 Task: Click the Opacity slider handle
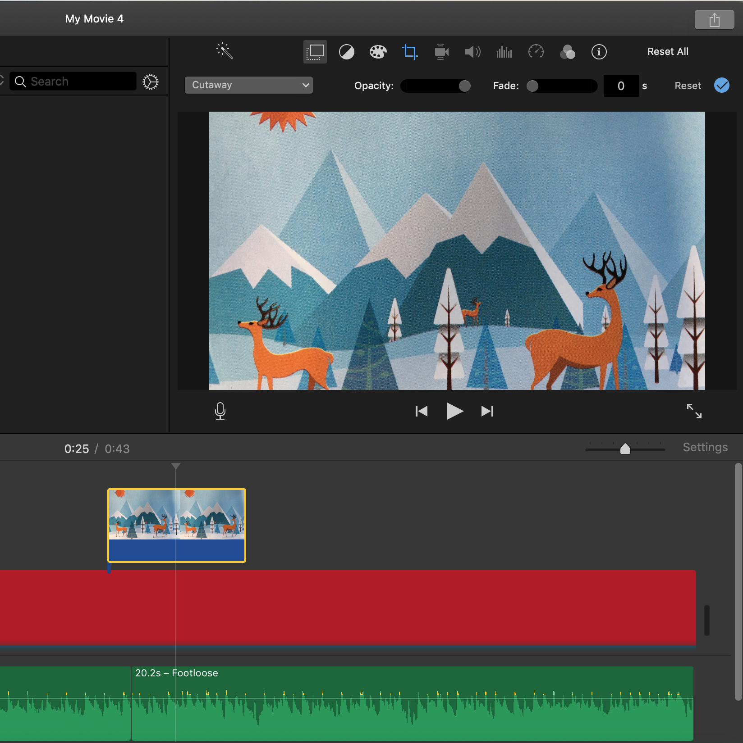pos(464,86)
